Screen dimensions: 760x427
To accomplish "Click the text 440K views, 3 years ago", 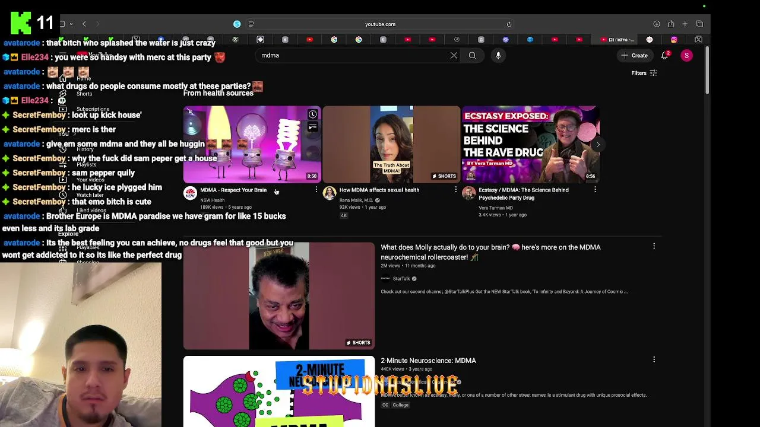I will [407, 369].
